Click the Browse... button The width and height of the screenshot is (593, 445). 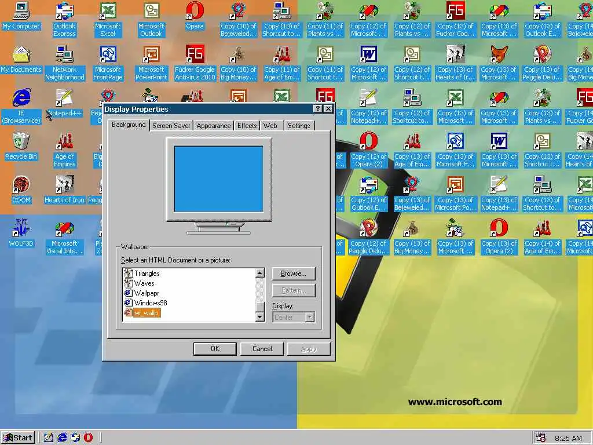(294, 273)
